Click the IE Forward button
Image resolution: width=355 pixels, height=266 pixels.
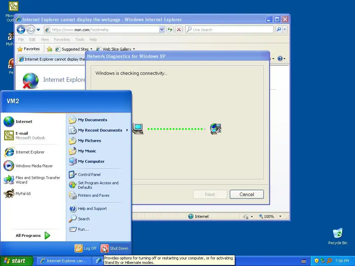click(31, 29)
